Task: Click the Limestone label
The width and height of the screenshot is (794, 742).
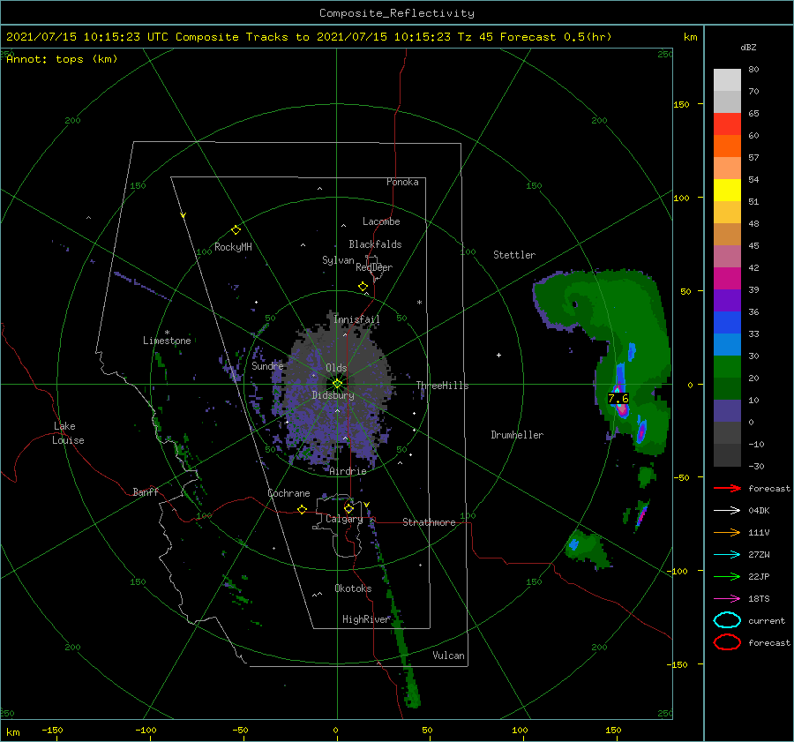Action: [167, 341]
